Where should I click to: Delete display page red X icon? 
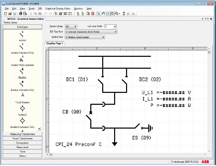[93, 14]
